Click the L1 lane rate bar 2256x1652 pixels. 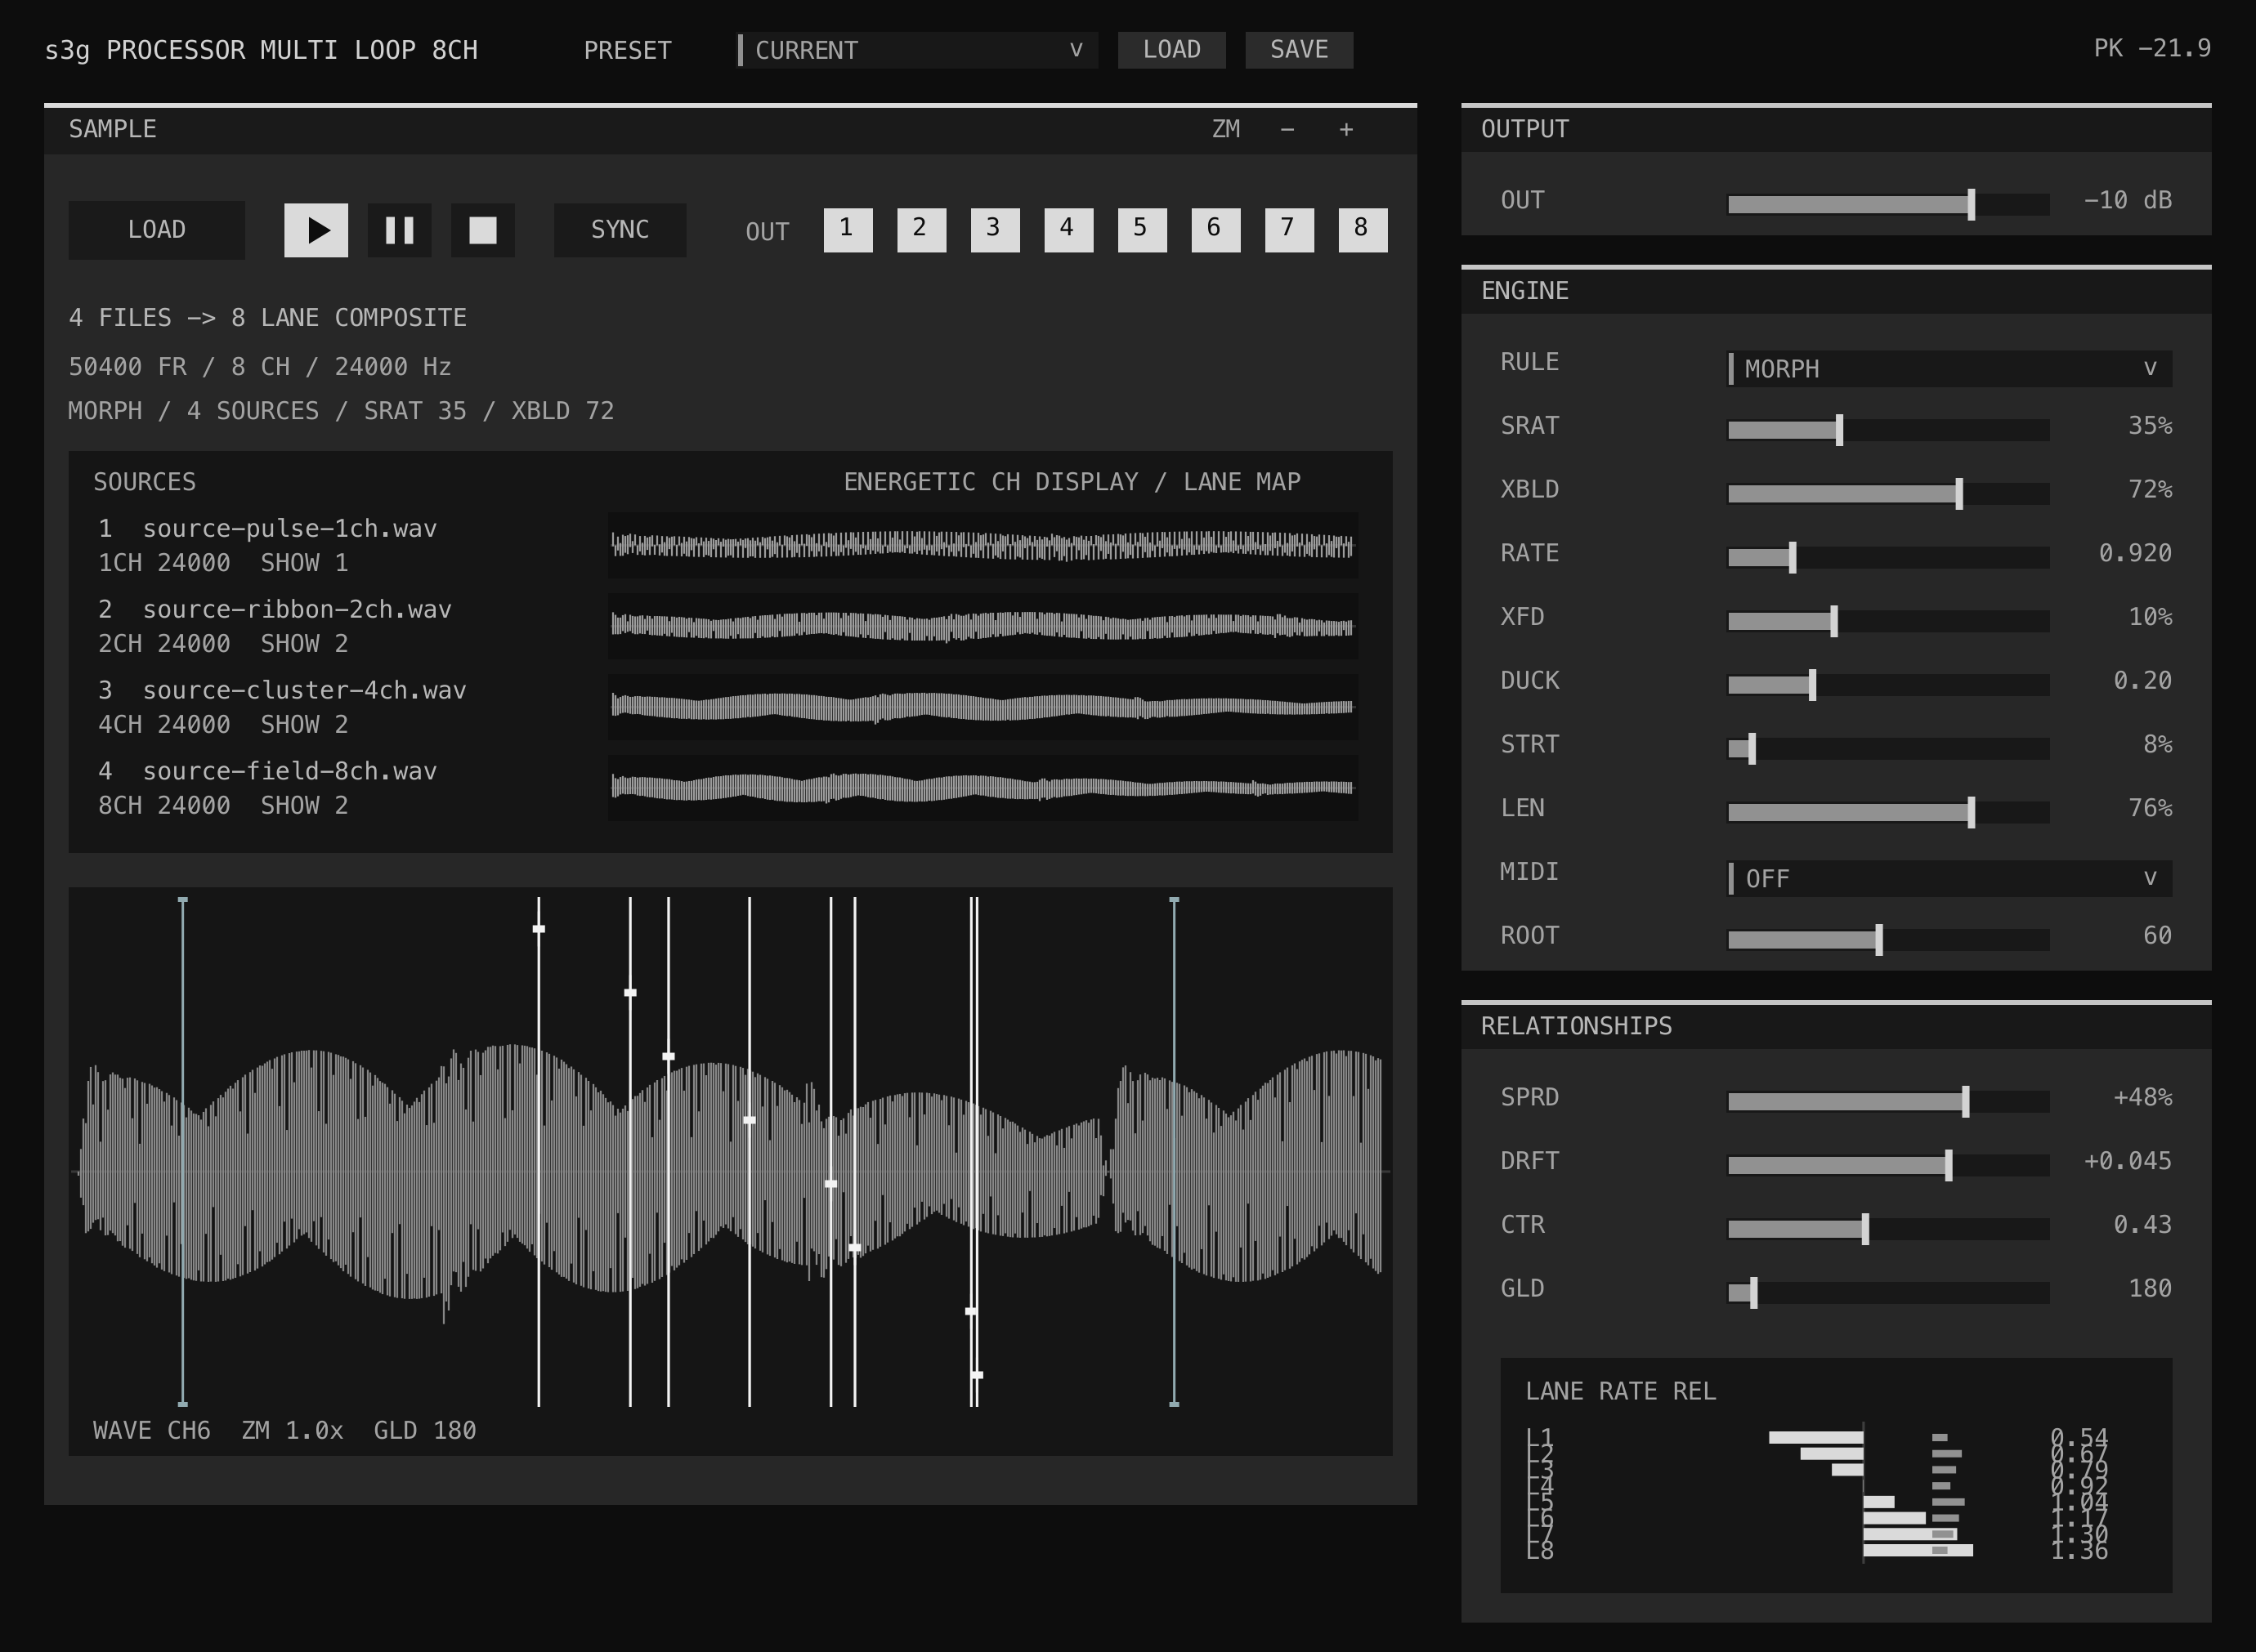[1815, 1438]
